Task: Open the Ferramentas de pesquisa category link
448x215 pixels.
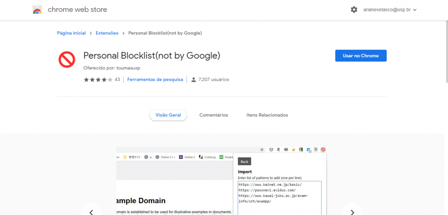Action: pyautogui.click(x=155, y=80)
